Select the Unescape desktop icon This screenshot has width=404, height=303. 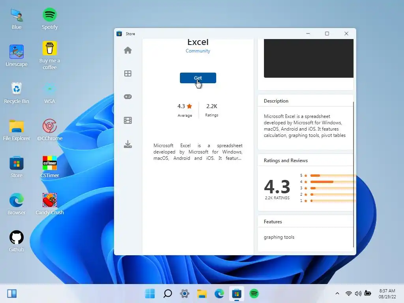tap(17, 56)
